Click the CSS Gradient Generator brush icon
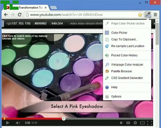 107,78
